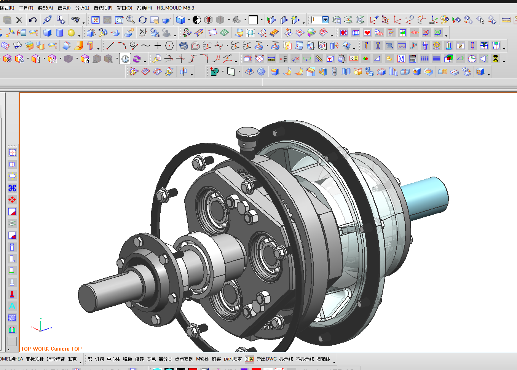Open the 工具(T) menu
This screenshot has height=370, width=517.
(x=26, y=8)
